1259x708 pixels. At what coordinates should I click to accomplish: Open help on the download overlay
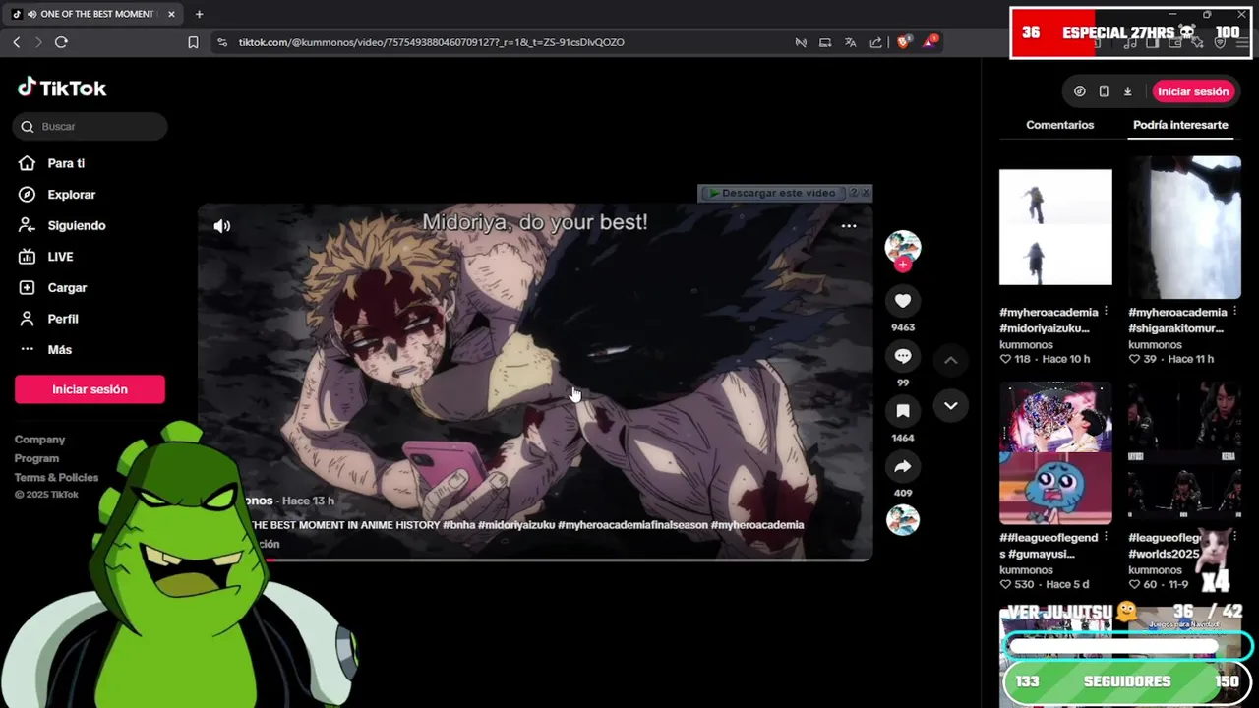[854, 193]
